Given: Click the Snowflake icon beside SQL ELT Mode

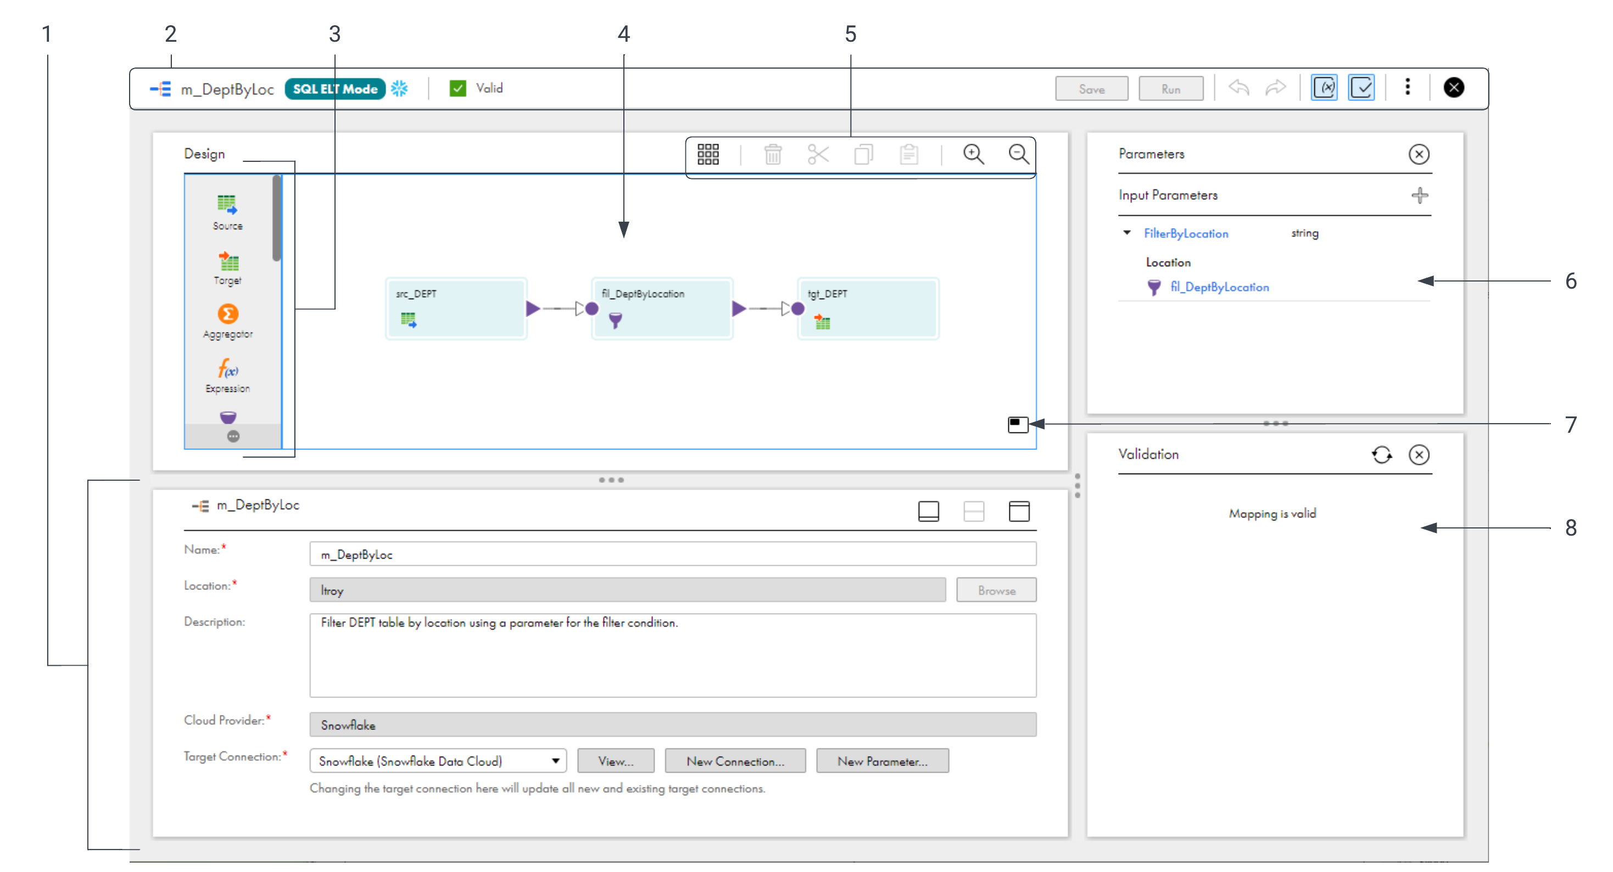Looking at the screenshot, I should click(x=399, y=88).
